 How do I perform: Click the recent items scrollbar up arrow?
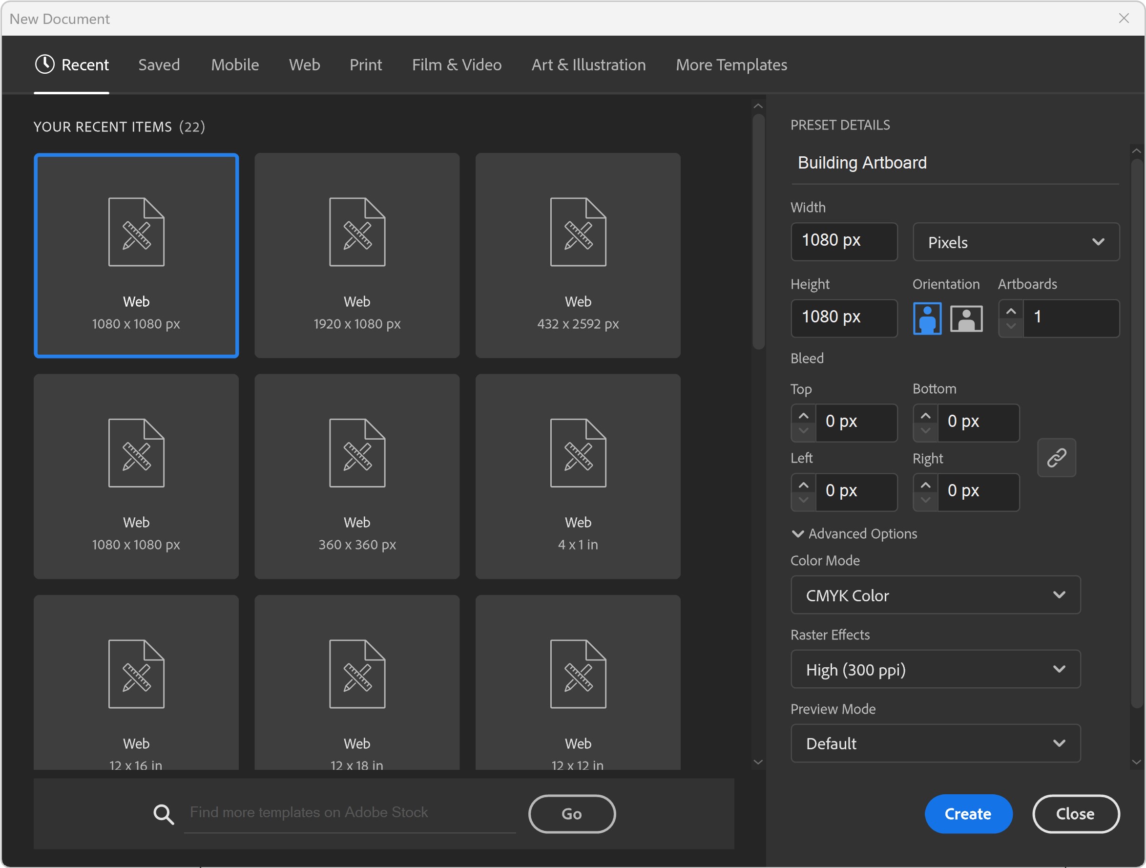(758, 106)
